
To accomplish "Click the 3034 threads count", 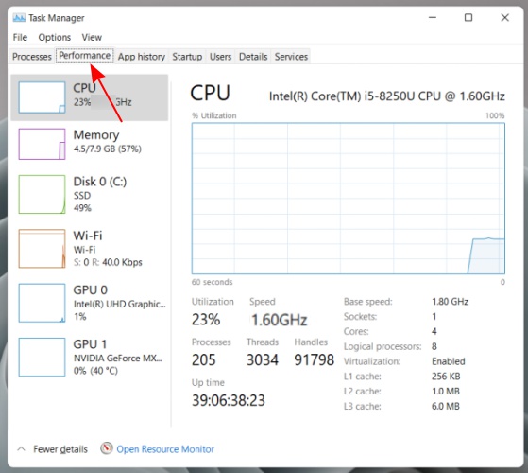I will tap(263, 359).
